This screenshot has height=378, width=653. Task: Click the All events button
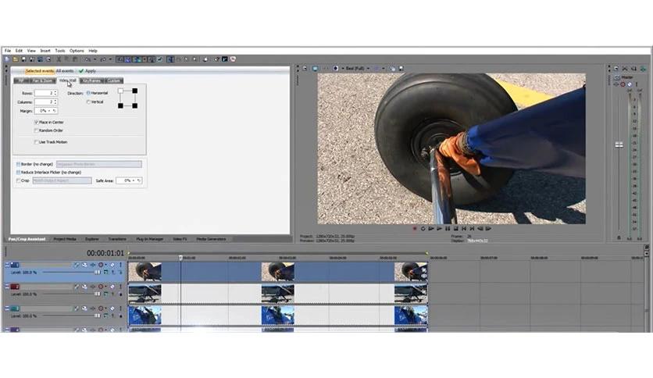click(65, 71)
